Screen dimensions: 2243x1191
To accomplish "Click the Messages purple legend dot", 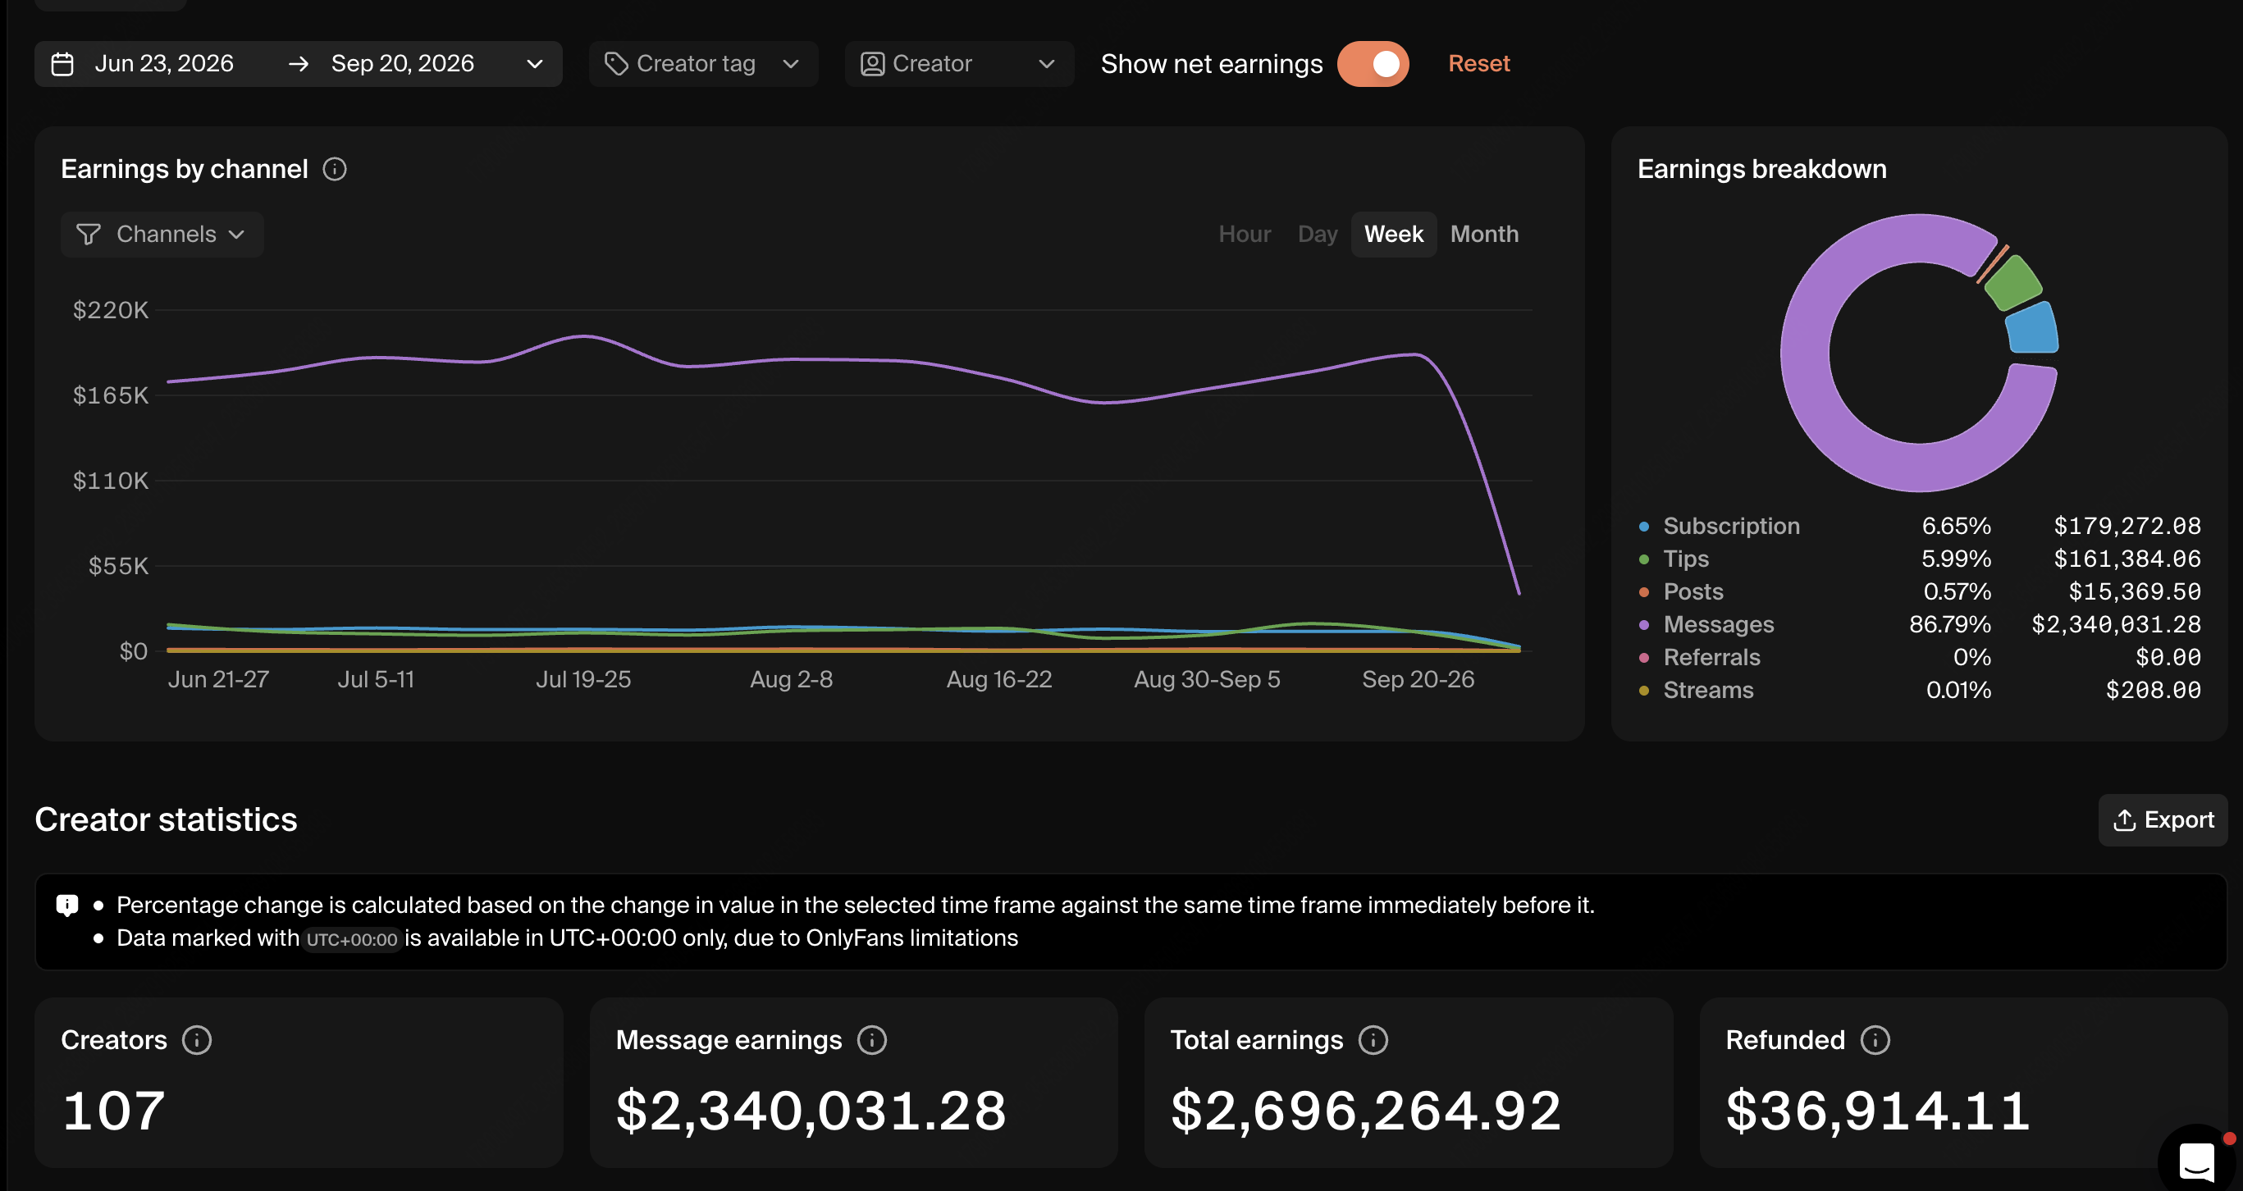I will (x=1644, y=625).
